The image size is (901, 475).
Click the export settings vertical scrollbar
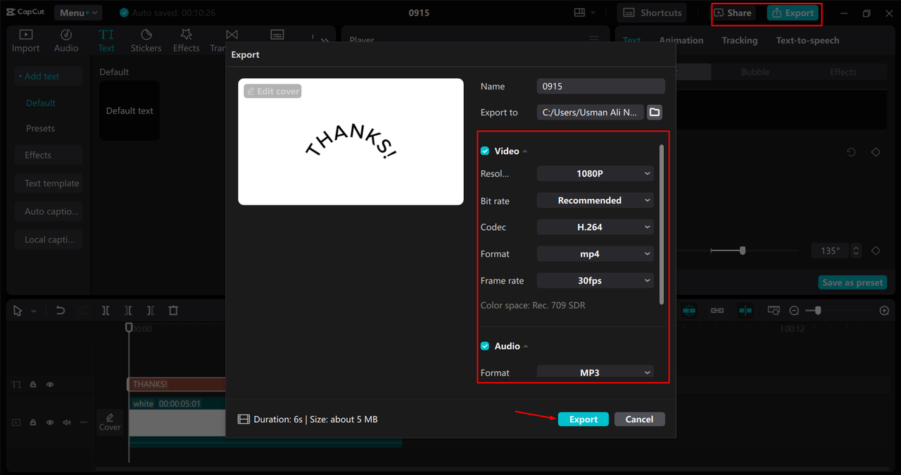(661, 224)
